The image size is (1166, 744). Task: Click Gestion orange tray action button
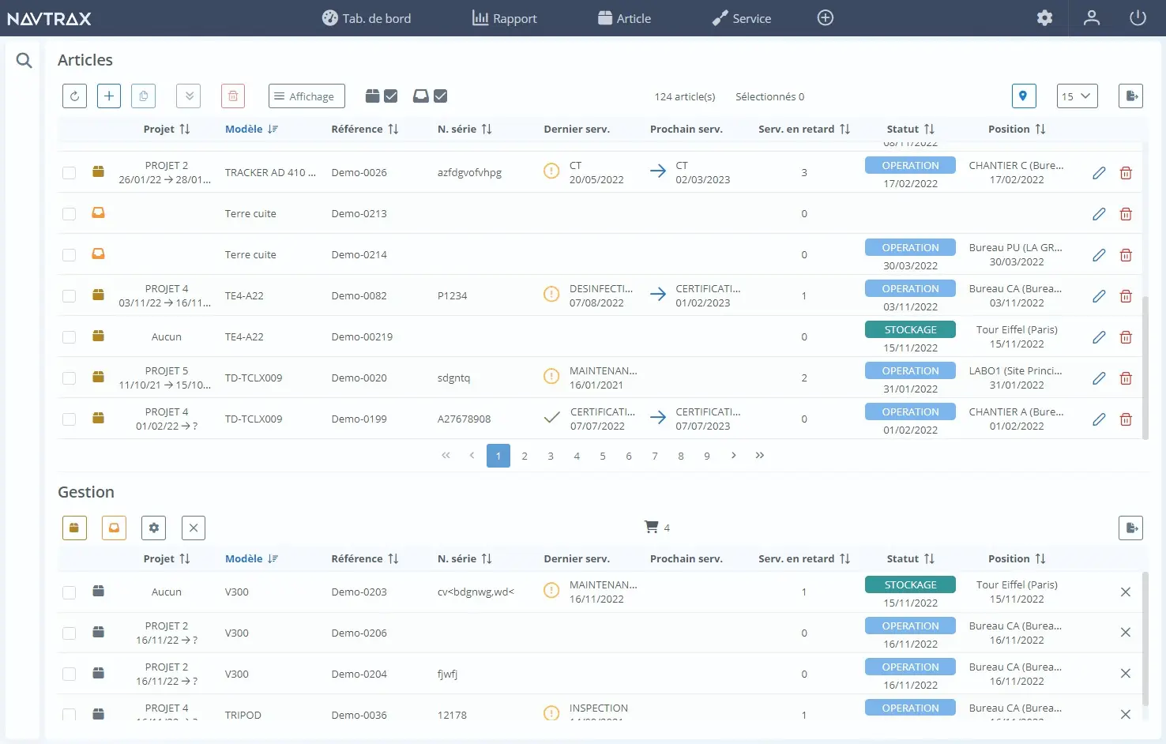tap(114, 528)
